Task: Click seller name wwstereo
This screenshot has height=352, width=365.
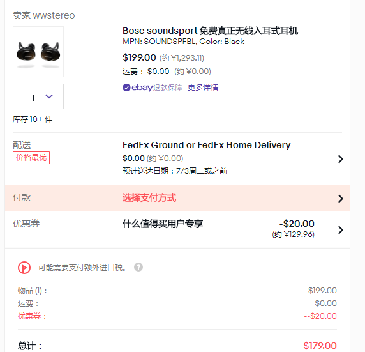Action: point(54,15)
